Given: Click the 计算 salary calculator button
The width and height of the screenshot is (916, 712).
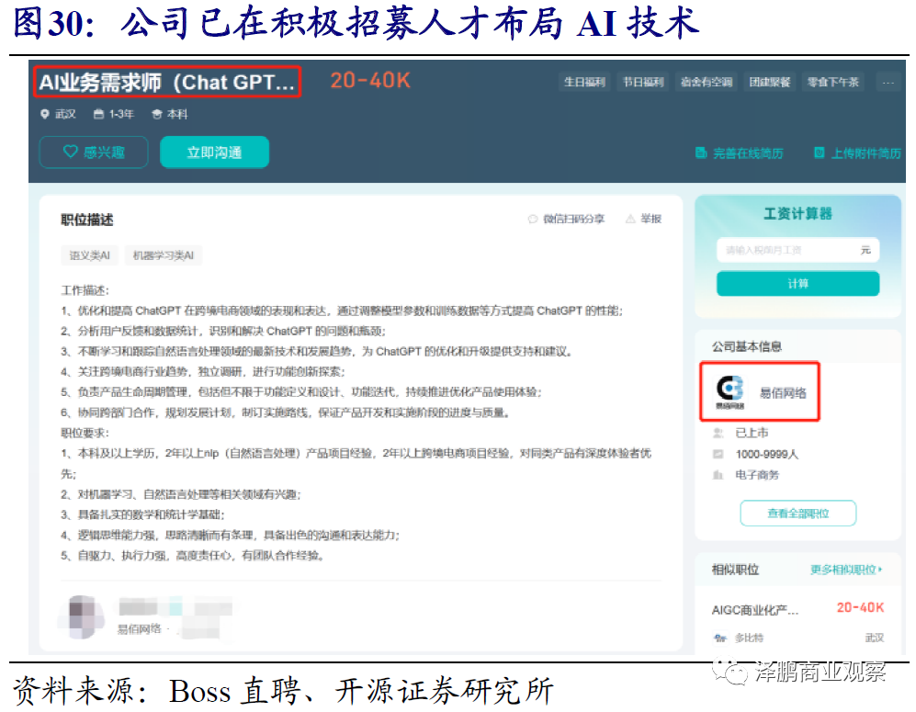Looking at the screenshot, I should (x=798, y=283).
